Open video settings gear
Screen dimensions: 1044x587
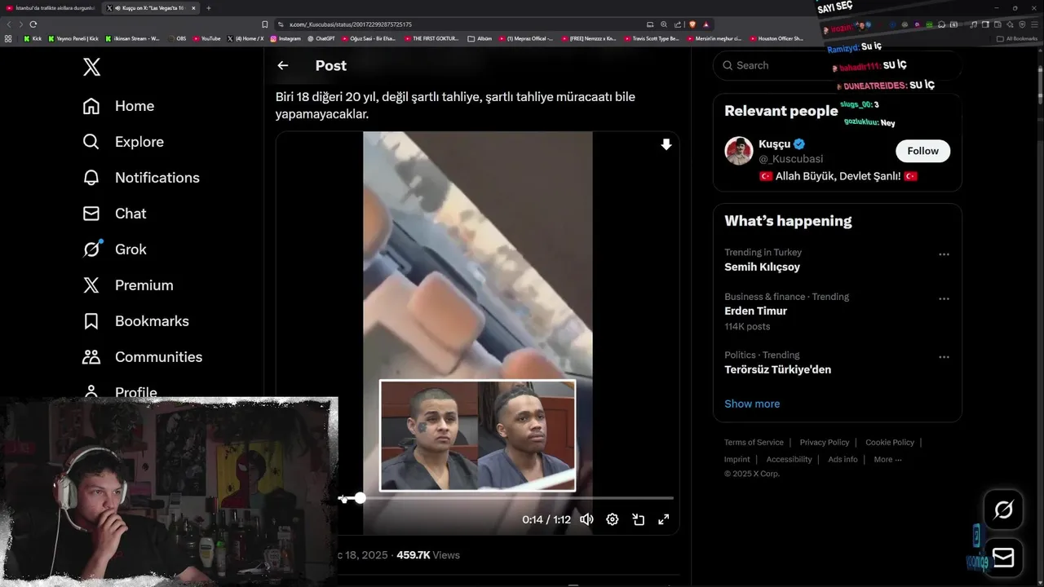point(613,519)
